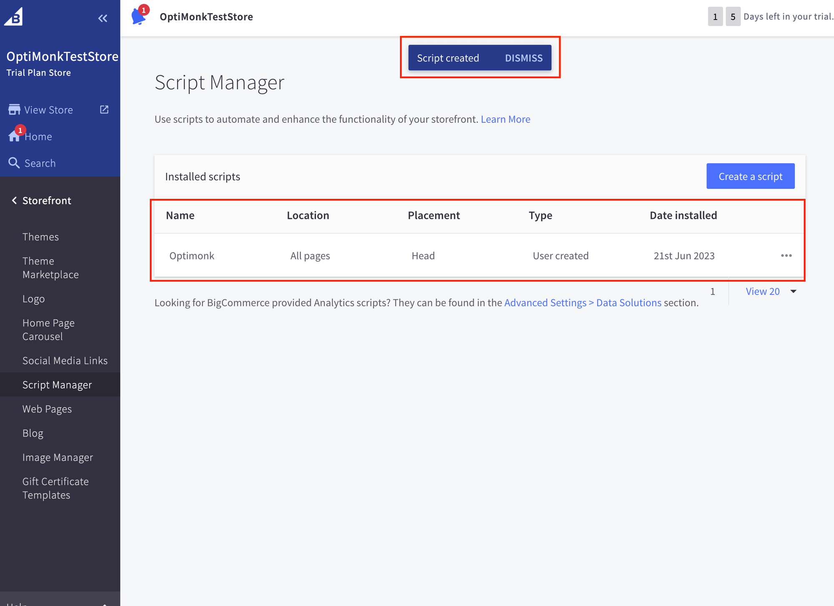
Task: Click the Create a script button
Action: [750, 176]
